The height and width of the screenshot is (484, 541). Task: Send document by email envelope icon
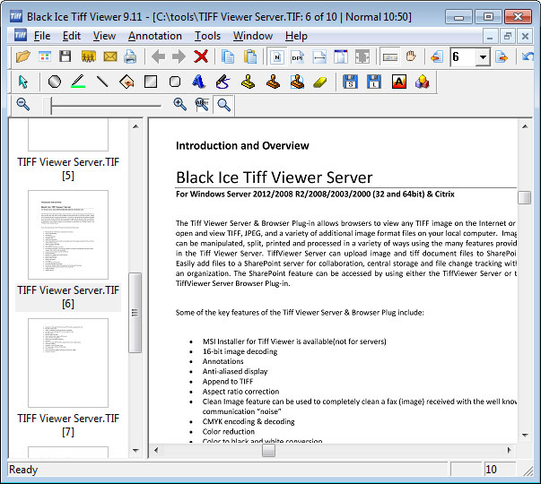pos(110,56)
